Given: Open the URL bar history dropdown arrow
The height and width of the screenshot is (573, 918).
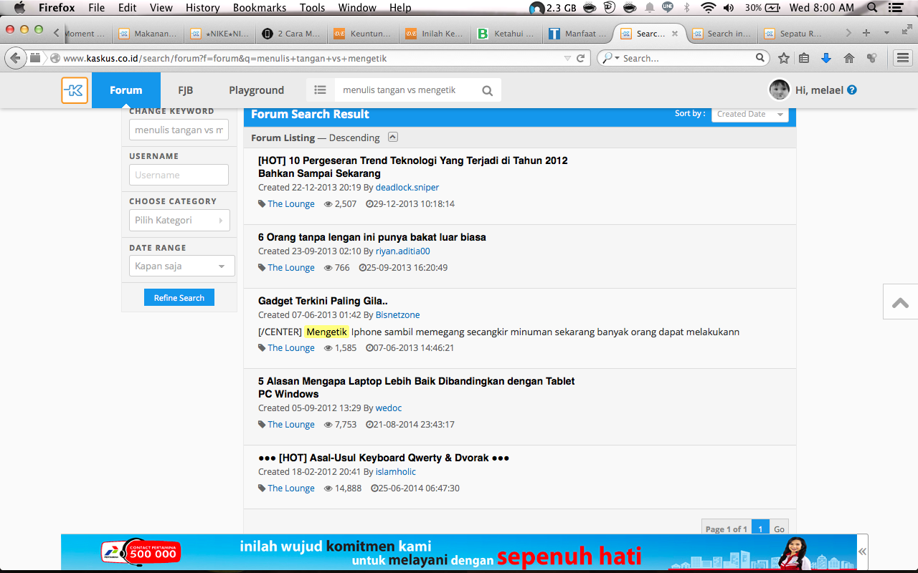Looking at the screenshot, I should coord(567,58).
